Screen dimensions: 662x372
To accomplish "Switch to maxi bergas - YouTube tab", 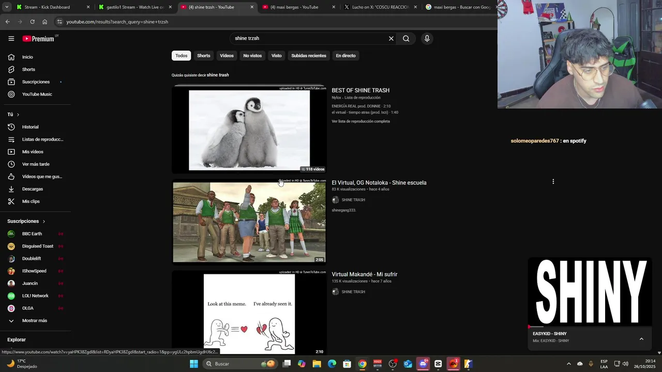I will (x=294, y=7).
